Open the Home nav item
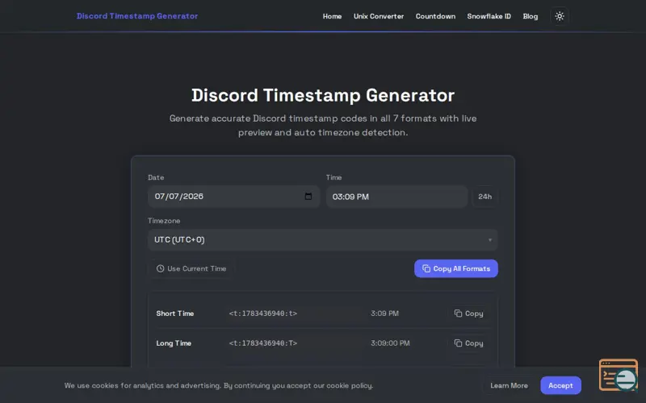 coord(332,16)
